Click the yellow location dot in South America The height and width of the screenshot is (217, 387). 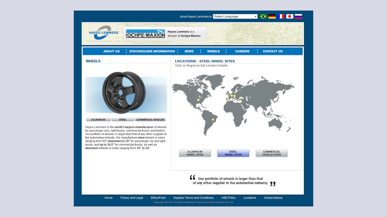[x=213, y=120]
